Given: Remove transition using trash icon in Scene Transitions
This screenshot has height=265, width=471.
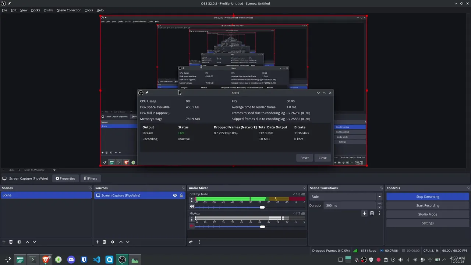Looking at the screenshot, I should point(372,213).
